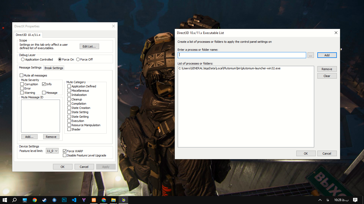
Task: Click Add... under Mute Message ID
Action: tap(29, 137)
